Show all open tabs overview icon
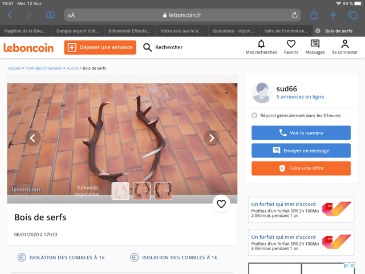The height and width of the screenshot is (274, 365). pos(352,15)
